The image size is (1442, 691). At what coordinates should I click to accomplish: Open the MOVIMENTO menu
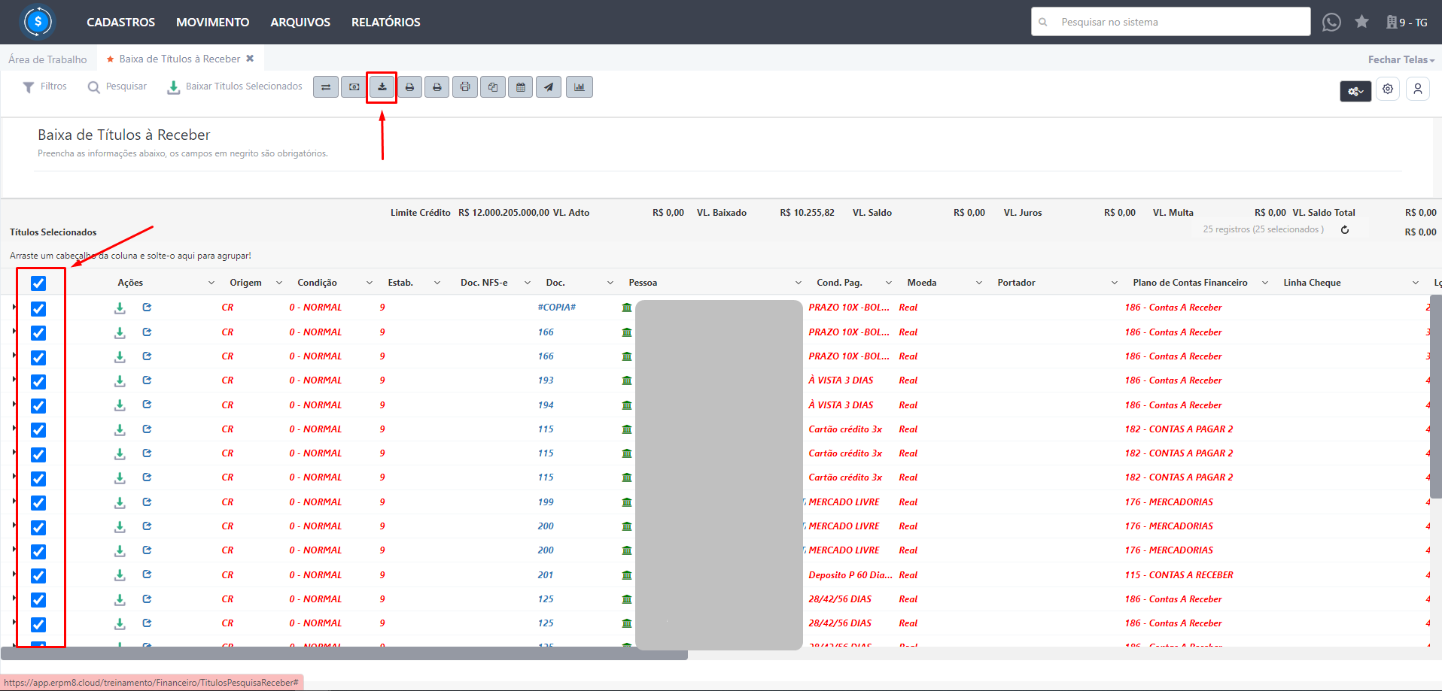click(213, 22)
